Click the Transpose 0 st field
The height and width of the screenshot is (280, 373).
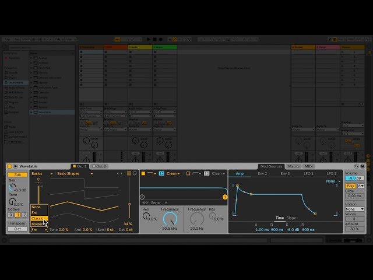[x=17, y=229]
